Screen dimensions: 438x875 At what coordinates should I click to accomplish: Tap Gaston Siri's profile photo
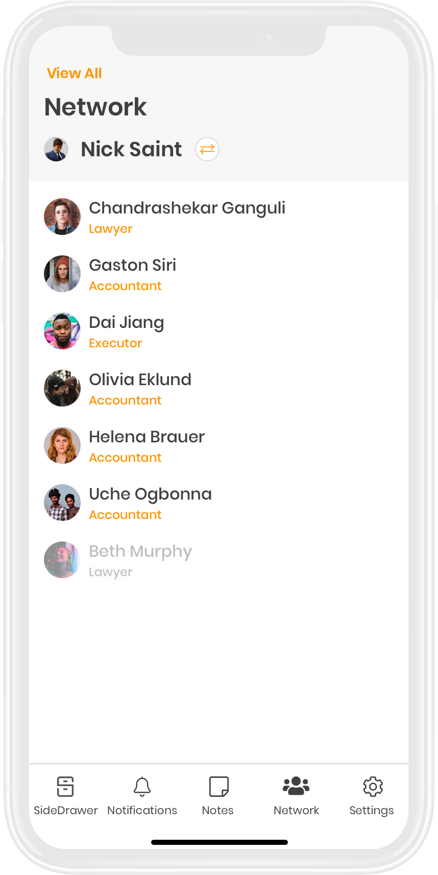click(62, 274)
